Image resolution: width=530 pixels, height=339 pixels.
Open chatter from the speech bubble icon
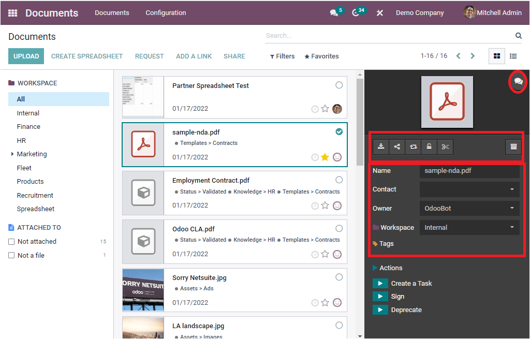[518, 81]
